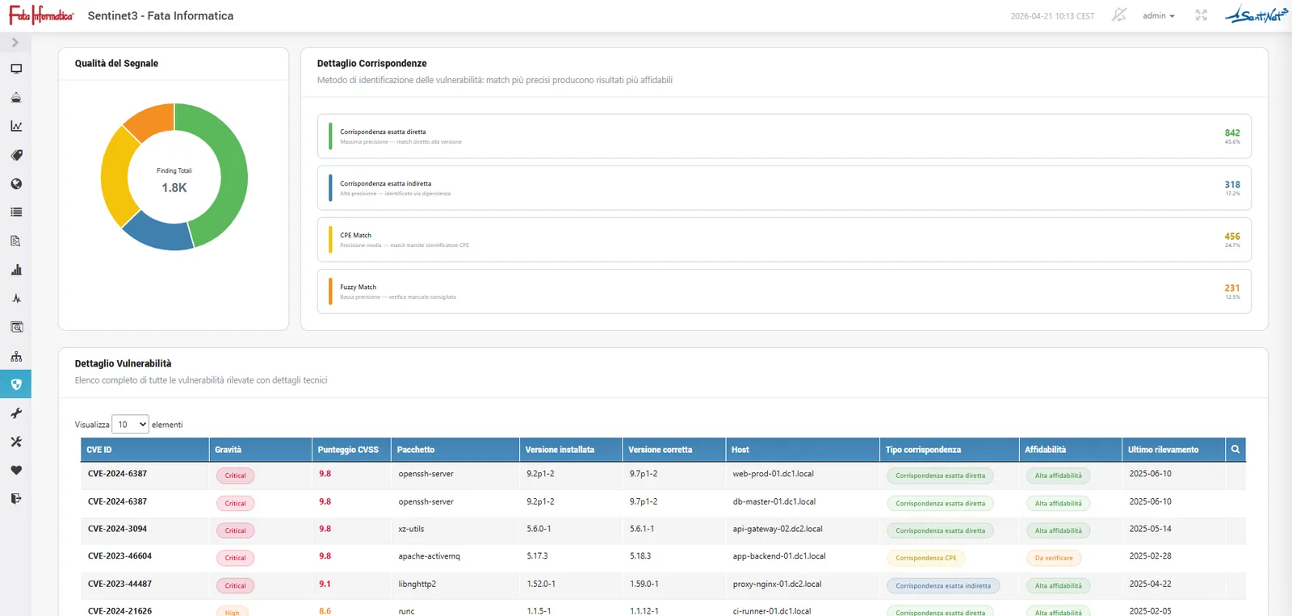Click the CVE-2024-3094 cell
Screen dimensions: 1292x616
pos(118,530)
